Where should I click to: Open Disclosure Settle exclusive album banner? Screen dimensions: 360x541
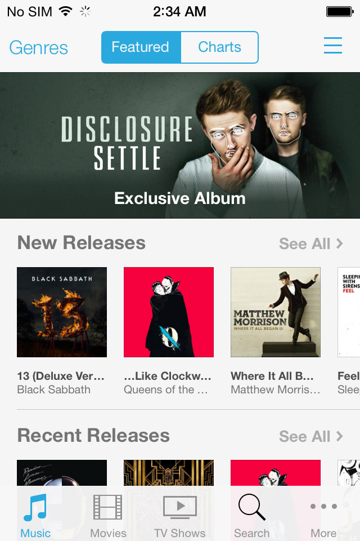pyautogui.click(x=180, y=145)
